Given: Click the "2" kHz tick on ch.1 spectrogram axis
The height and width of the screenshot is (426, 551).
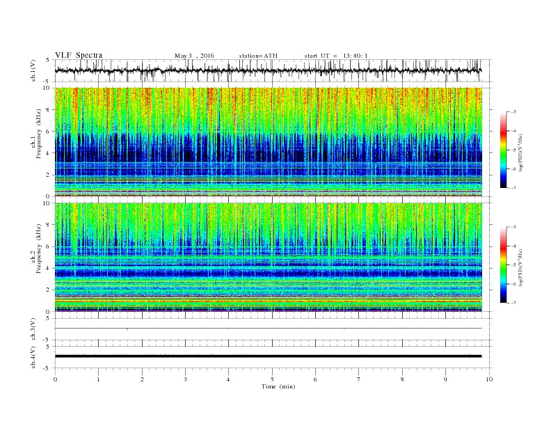Looking at the screenshot, I should pos(48,175).
